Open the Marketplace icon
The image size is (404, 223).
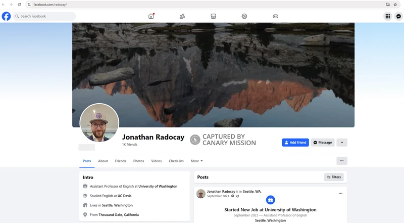(213, 16)
